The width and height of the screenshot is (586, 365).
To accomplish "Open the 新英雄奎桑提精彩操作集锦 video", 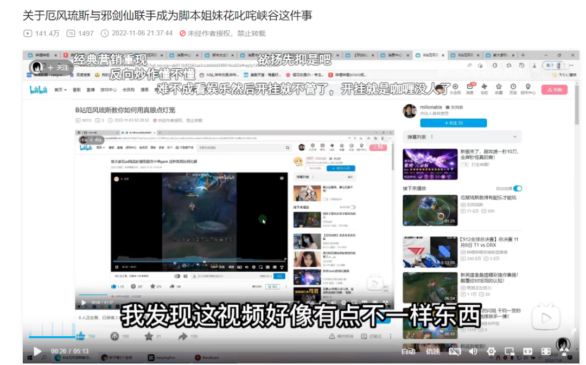I will pyautogui.click(x=430, y=287).
